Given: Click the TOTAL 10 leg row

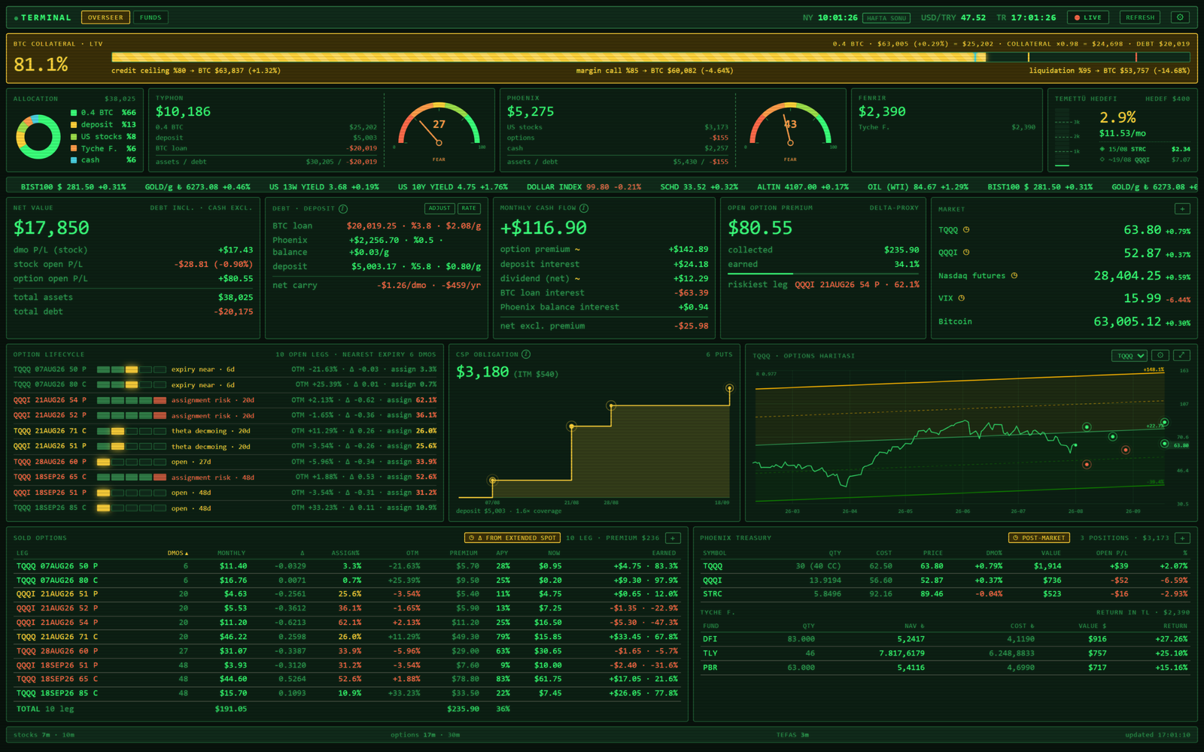Looking at the screenshot, I should (x=348, y=708).
